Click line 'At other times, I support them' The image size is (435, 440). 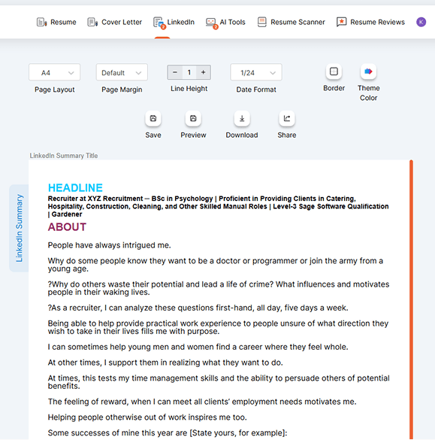tap(165, 363)
